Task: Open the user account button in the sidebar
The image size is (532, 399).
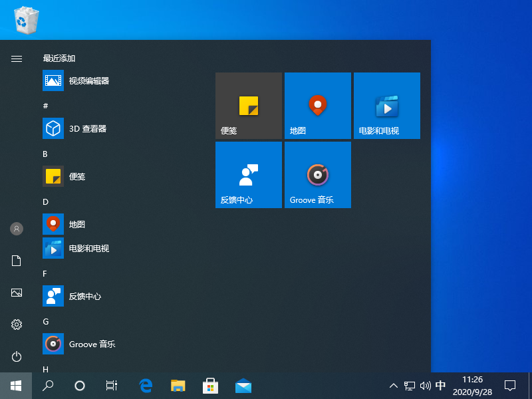Action: coord(16,229)
